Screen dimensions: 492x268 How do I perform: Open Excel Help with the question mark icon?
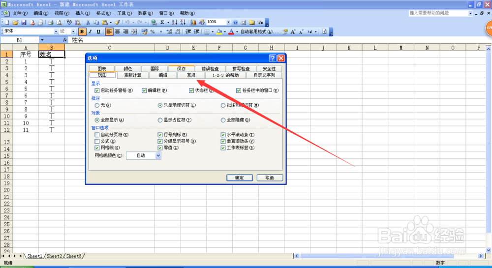click(x=235, y=22)
